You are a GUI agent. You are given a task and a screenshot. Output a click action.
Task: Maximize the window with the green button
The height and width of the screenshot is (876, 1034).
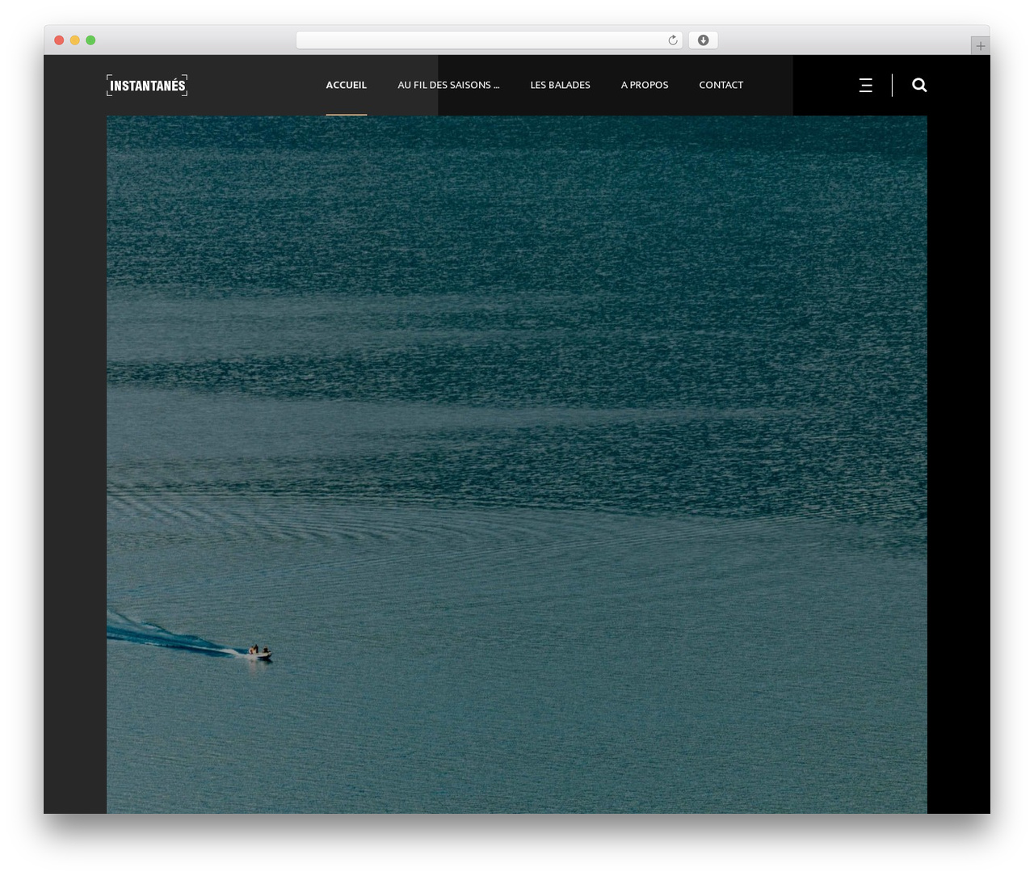[x=90, y=40]
